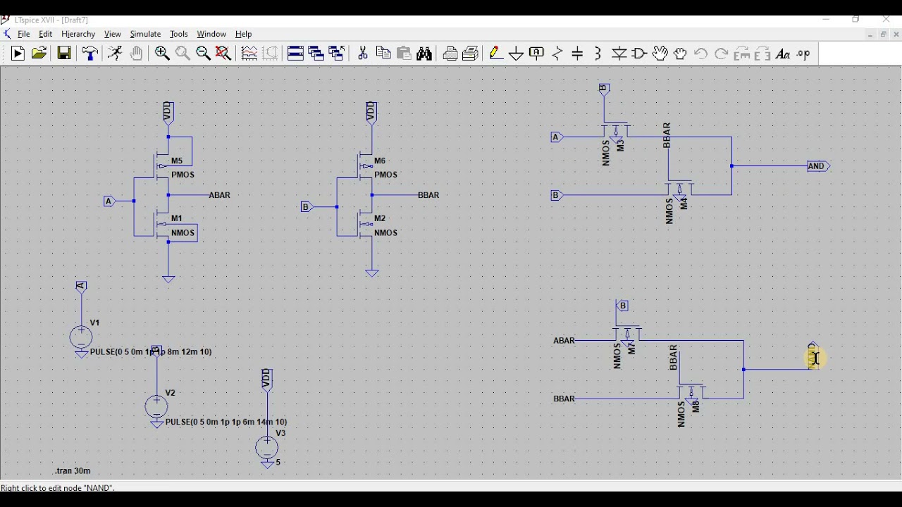
Task: Open the Tools menu
Action: pos(179,34)
